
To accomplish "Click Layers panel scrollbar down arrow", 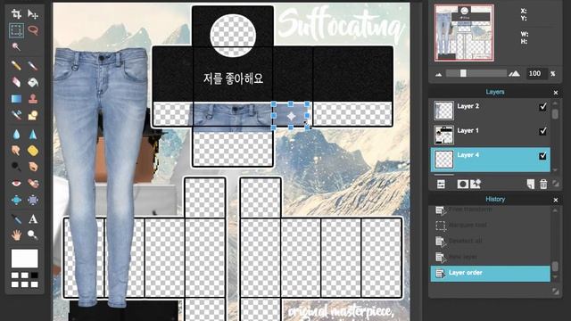I will pos(555,169).
